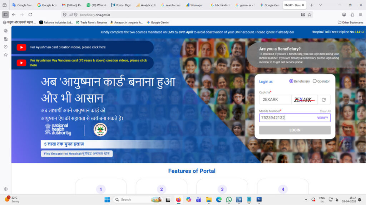Select the Operator login option

click(x=315, y=81)
